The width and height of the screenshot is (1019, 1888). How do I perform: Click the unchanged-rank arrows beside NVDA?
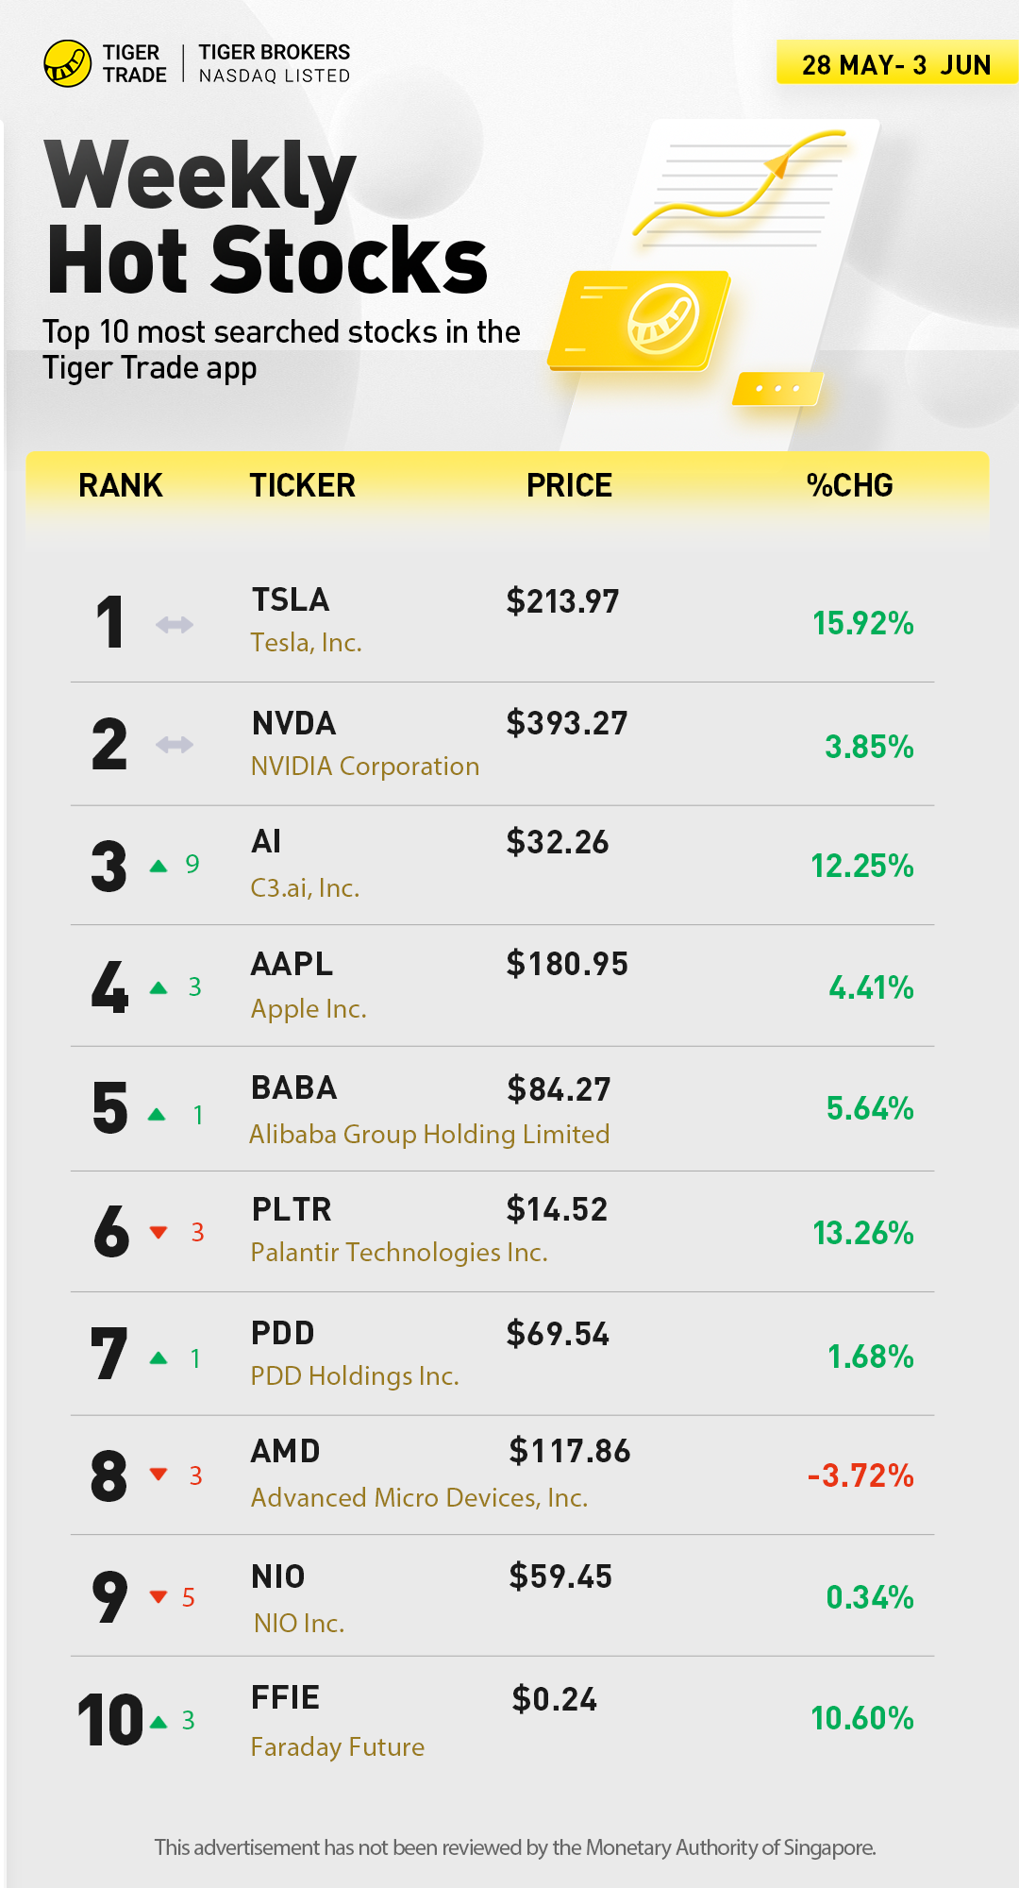[175, 745]
